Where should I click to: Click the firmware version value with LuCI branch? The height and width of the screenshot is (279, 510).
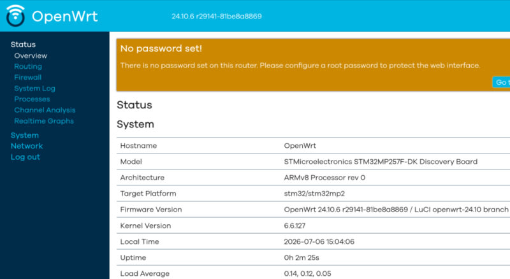click(x=396, y=210)
